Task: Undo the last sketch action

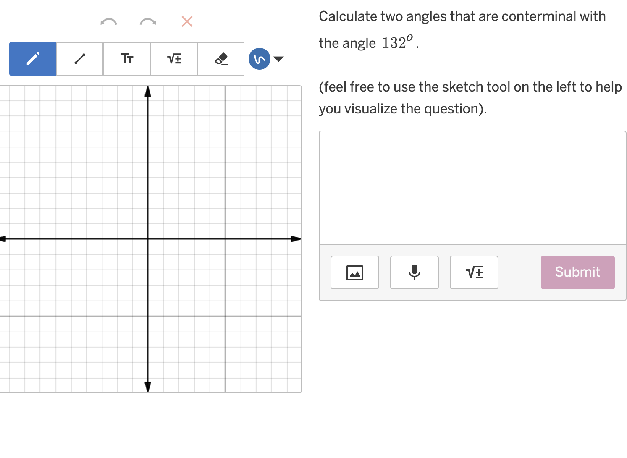Action: (108, 22)
